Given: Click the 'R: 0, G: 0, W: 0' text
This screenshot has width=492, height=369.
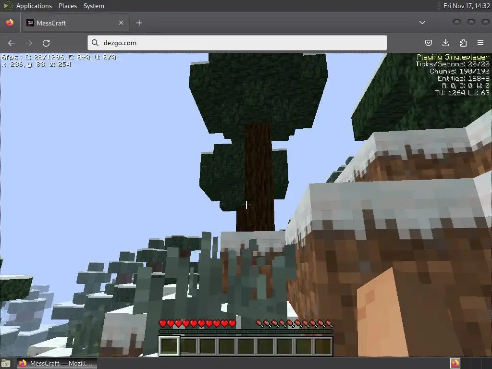Looking at the screenshot, I should [466, 86].
